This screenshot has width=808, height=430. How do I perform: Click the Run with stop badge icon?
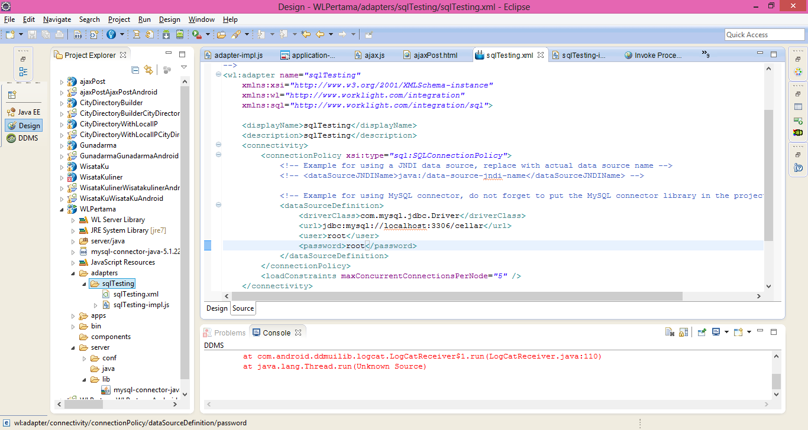click(x=197, y=34)
